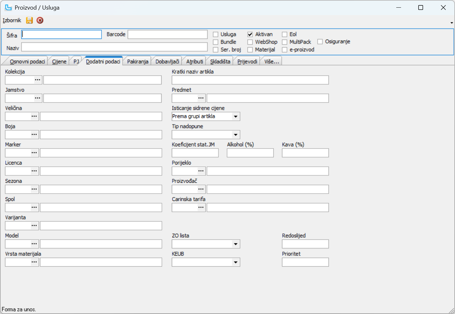This screenshot has width=455, height=314.
Task: Tick the Usluga checkbox
Action: click(216, 34)
